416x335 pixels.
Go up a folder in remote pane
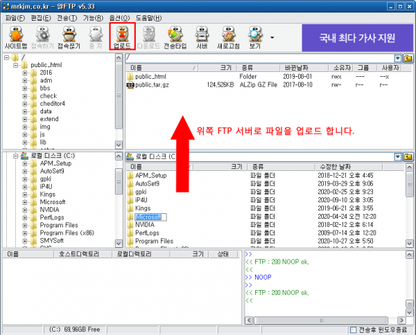(408, 58)
